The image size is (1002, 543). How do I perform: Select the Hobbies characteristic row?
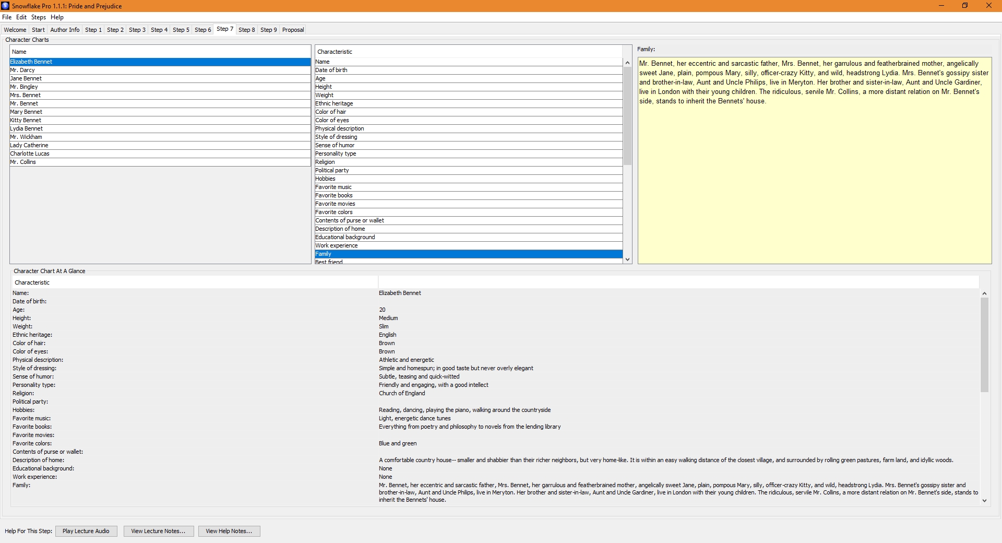pyautogui.click(x=469, y=179)
